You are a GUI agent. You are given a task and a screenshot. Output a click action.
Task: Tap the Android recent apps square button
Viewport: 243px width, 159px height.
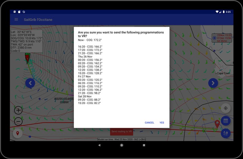click(x=144, y=145)
